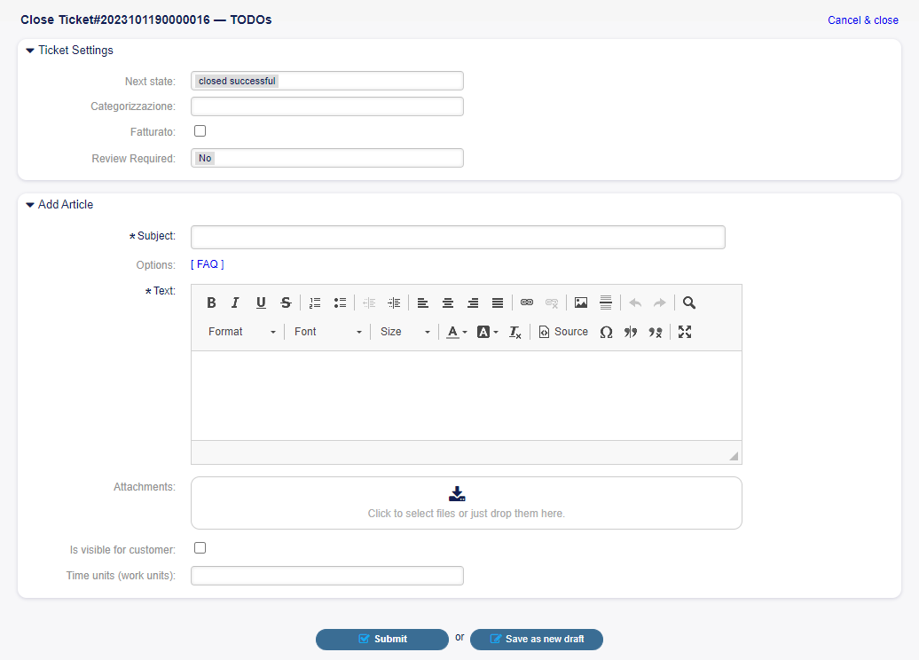Screen dimensions: 919x660
Task: Open the Review Required selection field
Action: [326, 159]
